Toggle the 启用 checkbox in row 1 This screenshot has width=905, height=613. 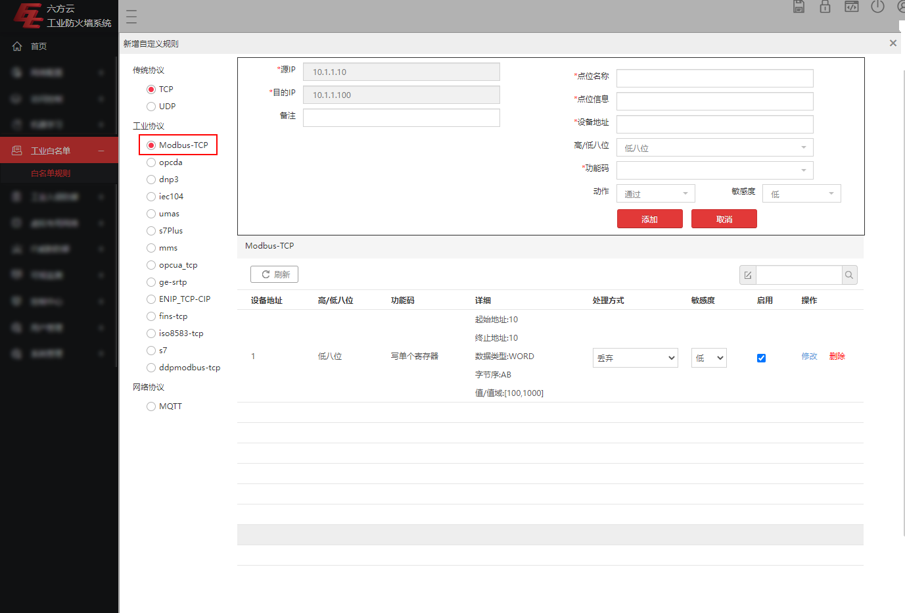[x=761, y=358]
